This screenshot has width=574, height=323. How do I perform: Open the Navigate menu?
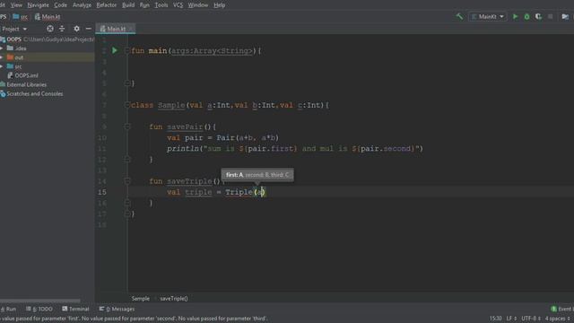point(38,5)
